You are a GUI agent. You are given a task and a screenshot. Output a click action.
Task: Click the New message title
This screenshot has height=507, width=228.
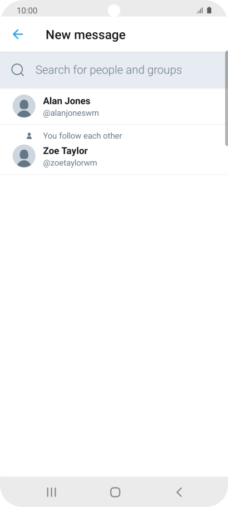[x=86, y=35]
